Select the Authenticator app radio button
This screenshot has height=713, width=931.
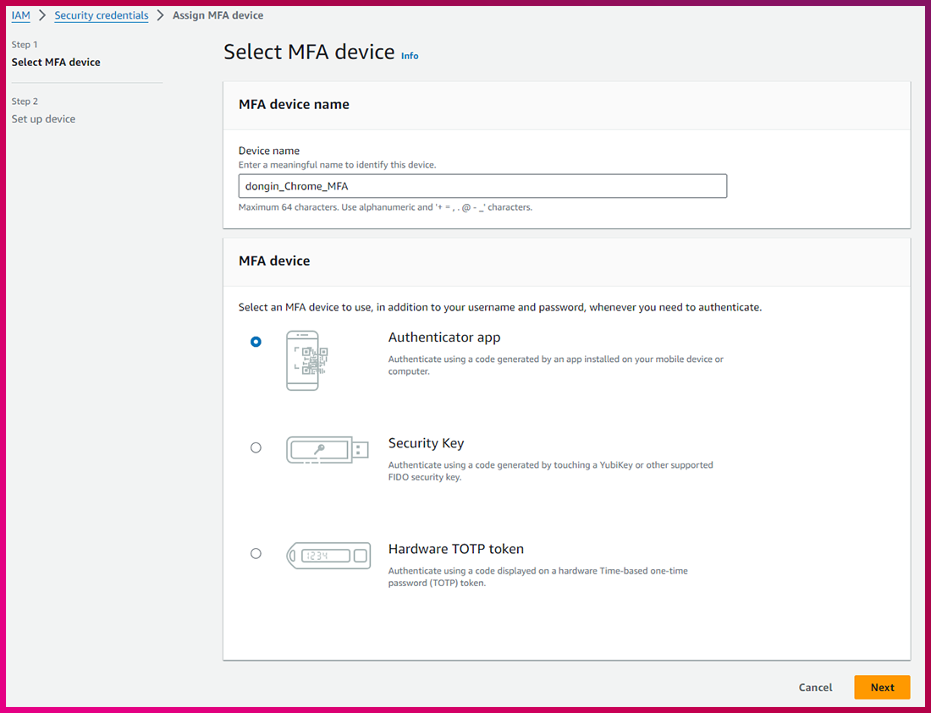tap(256, 342)
